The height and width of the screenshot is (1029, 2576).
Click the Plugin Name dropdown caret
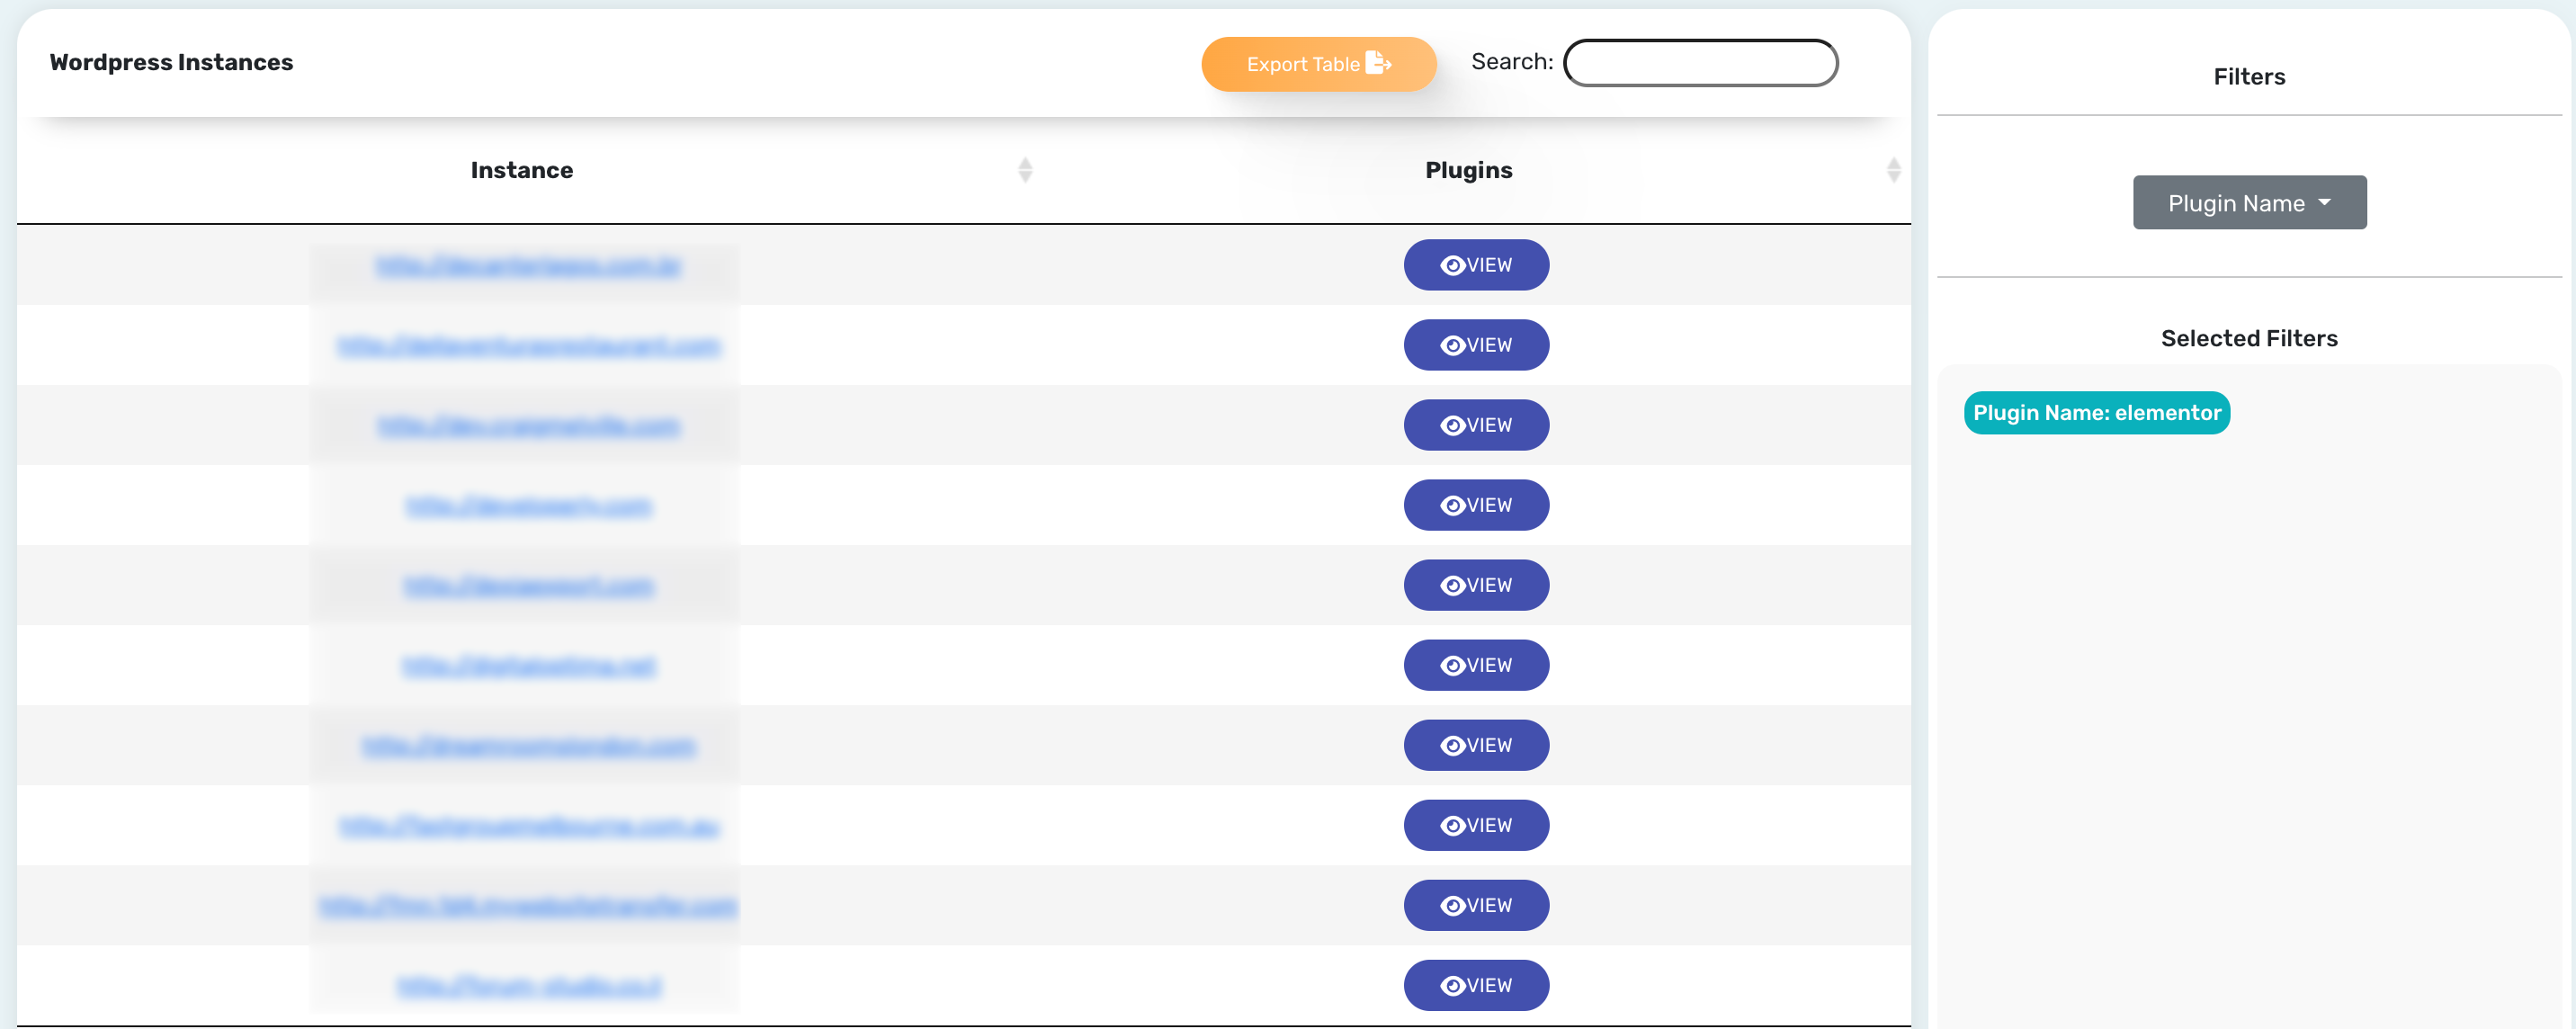tap(2325, 202)
